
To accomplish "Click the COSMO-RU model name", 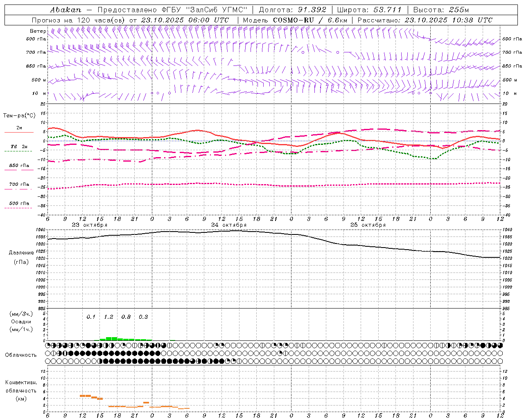I will (x=294, y=20).
